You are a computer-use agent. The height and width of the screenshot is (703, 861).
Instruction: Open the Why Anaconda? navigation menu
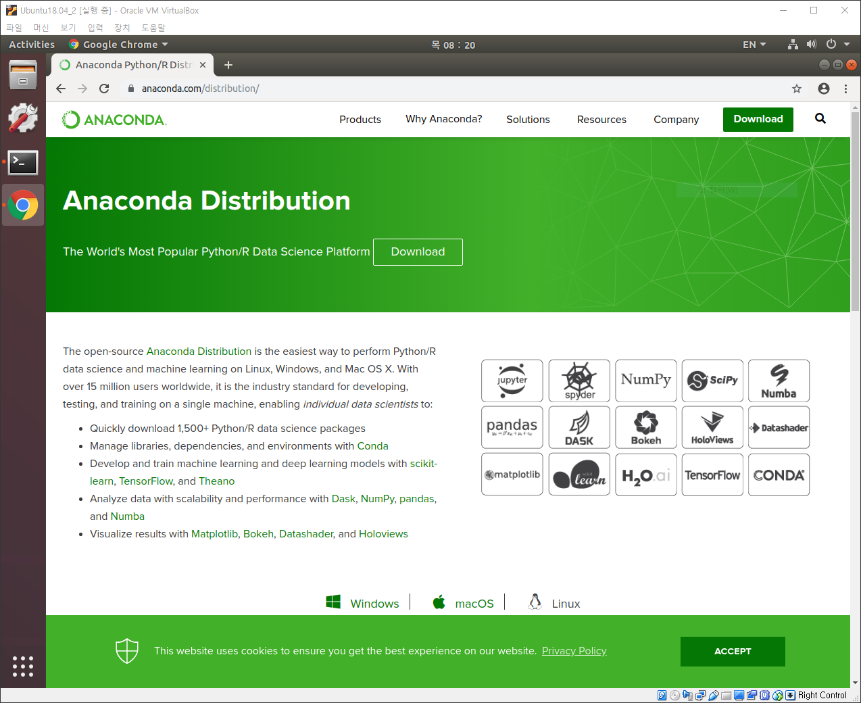click(x=444, y=119)
